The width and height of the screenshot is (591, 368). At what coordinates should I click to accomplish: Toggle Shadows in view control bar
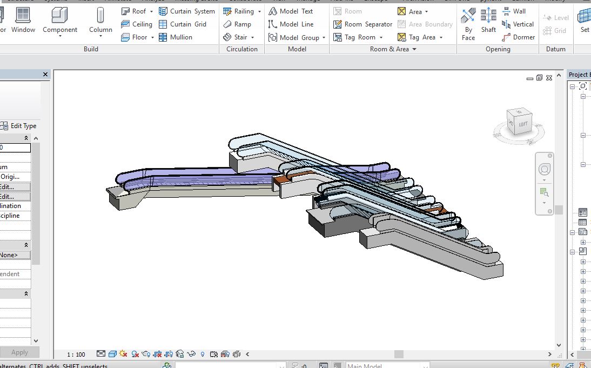(136, 354)
